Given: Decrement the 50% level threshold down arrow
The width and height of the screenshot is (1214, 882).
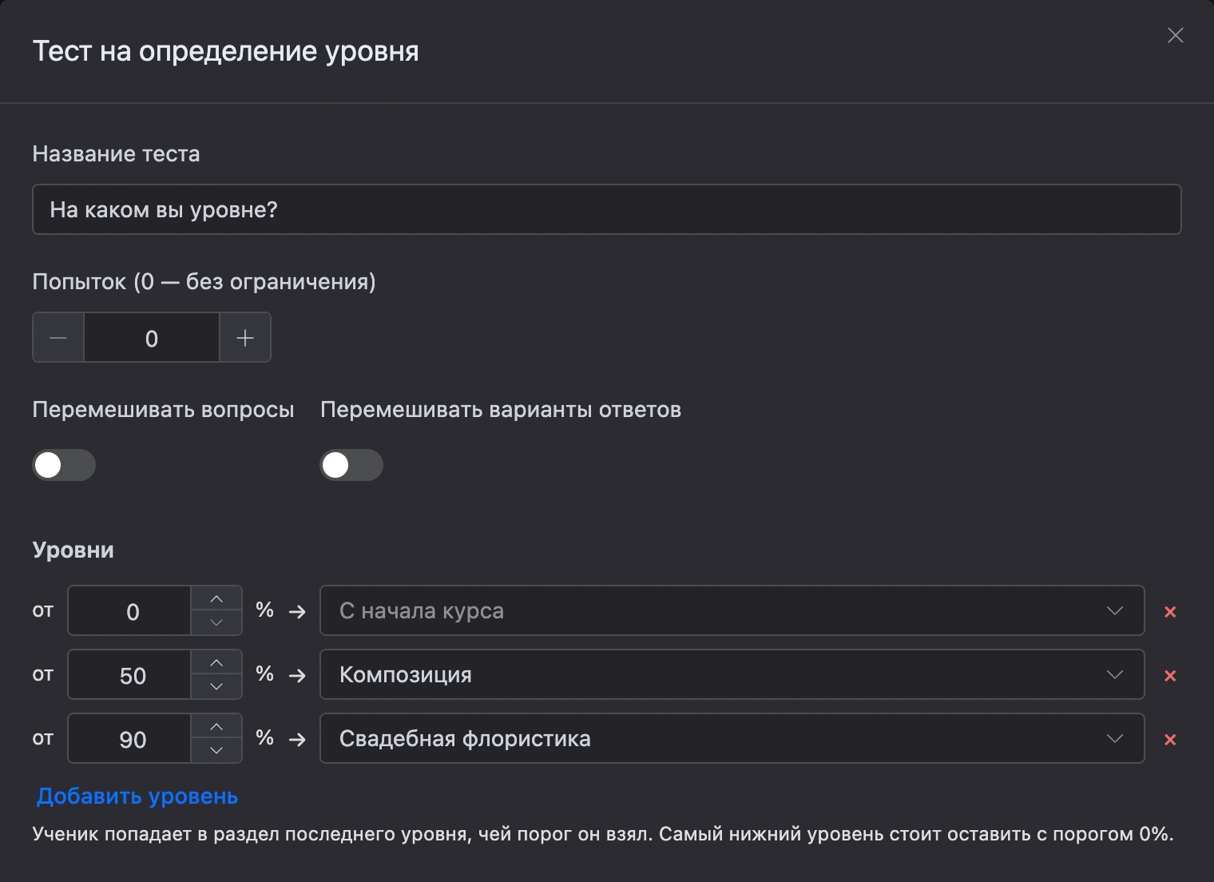Looking at the screenshot, I should pyautogui.click(x=216, y=687).
